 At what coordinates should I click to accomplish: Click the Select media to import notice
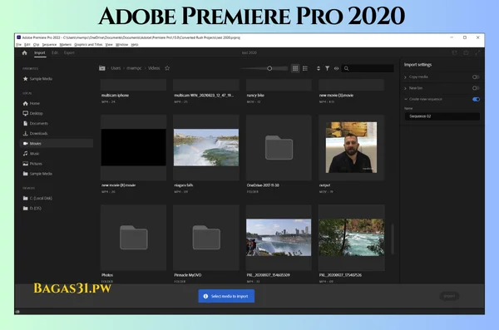tap(226, 296)
